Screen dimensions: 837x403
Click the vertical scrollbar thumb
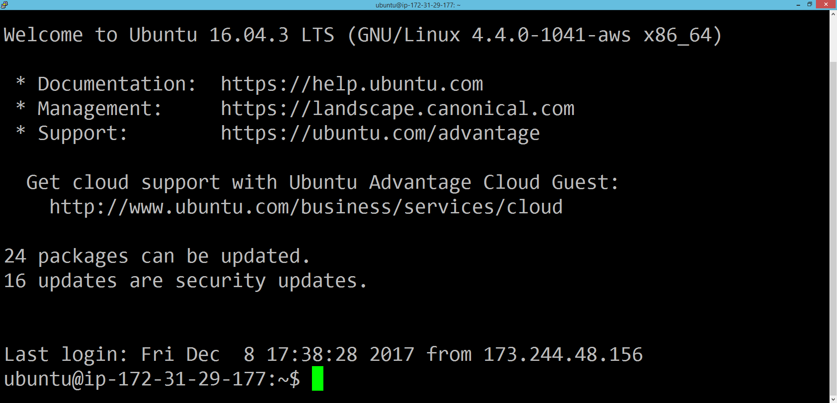(833, 229)
